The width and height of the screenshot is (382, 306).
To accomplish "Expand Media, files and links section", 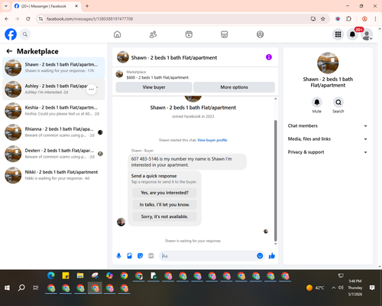I will click(x=328, y=139).
